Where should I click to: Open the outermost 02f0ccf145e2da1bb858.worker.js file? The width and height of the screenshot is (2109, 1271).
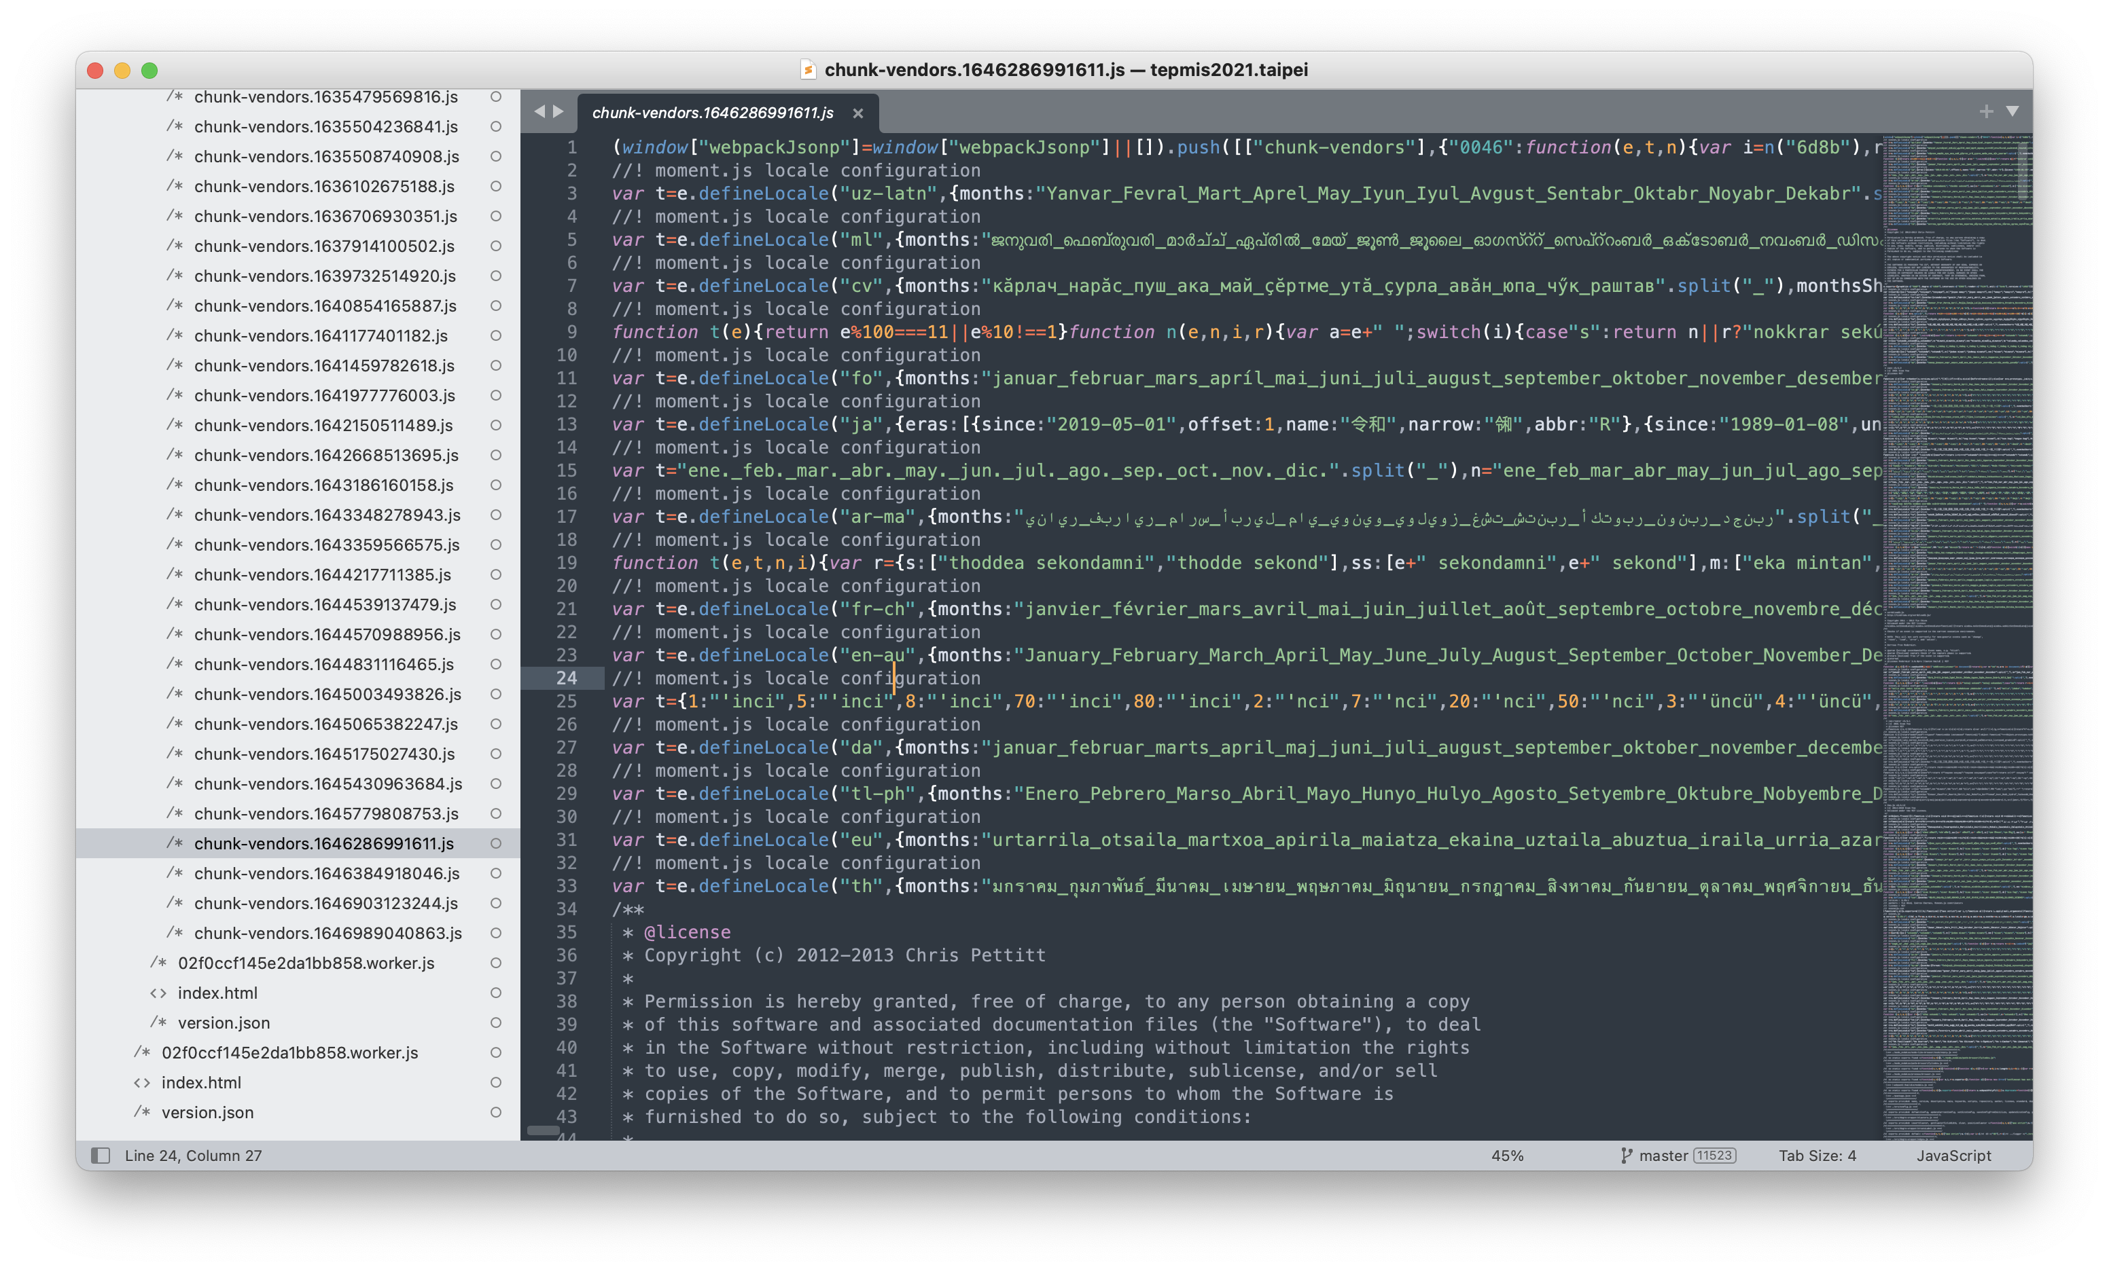click(x=289, y=1053)
